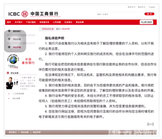The height and width of the screenshot is (139, 162).
Task: Open 社会责任 navigation menu
Action: pyautogui.click(x=68, y=22)
